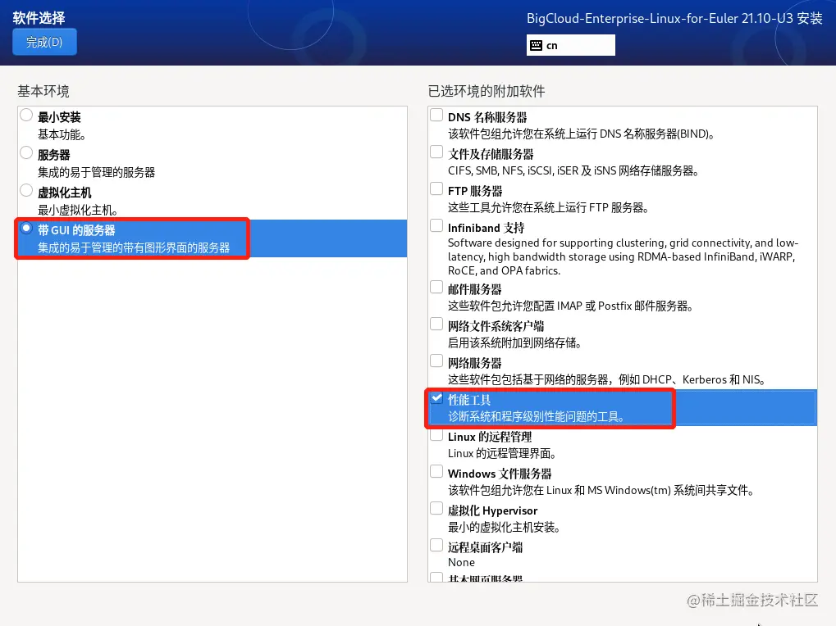Screen dimensions: 836x626
Task: Click the keyboard layout icon next to cn
Action: [535, 45]
